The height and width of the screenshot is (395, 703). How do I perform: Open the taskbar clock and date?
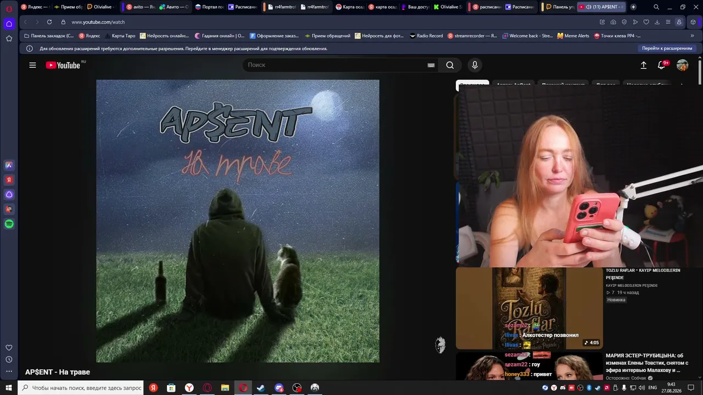coord(671,388)
